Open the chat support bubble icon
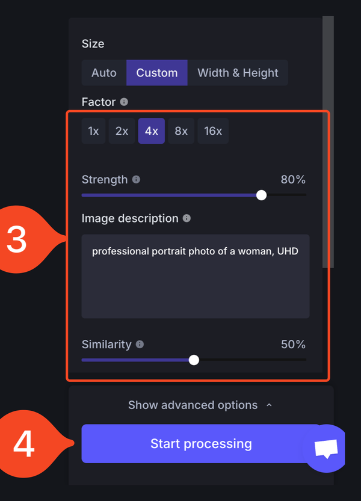This screenshot has width=361, height=501. click(326, 448)
